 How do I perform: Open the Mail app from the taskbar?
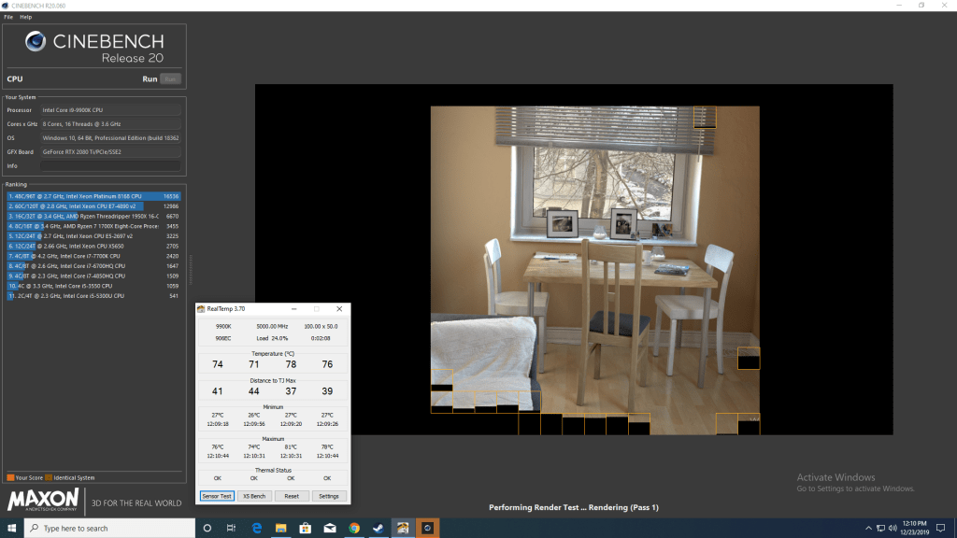point(330,529)
